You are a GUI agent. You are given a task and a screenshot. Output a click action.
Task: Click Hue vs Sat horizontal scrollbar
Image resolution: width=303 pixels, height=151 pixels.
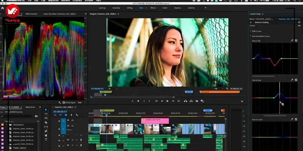pyautogui.click(x=263, y=76)
